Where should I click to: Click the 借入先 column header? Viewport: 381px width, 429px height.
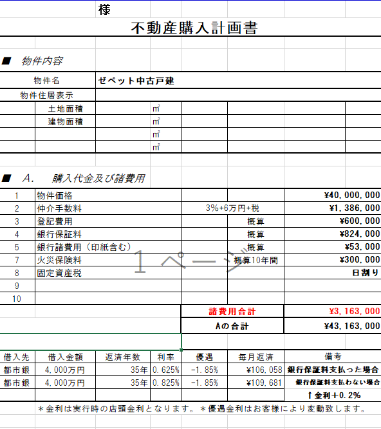point(17,357)
